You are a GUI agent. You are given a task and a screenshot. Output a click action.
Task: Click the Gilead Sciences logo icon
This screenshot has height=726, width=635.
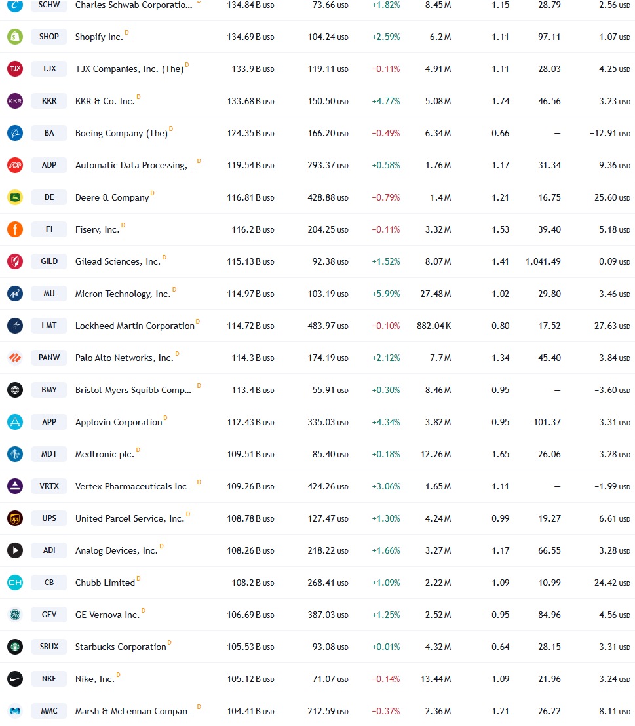pos(15,261)
